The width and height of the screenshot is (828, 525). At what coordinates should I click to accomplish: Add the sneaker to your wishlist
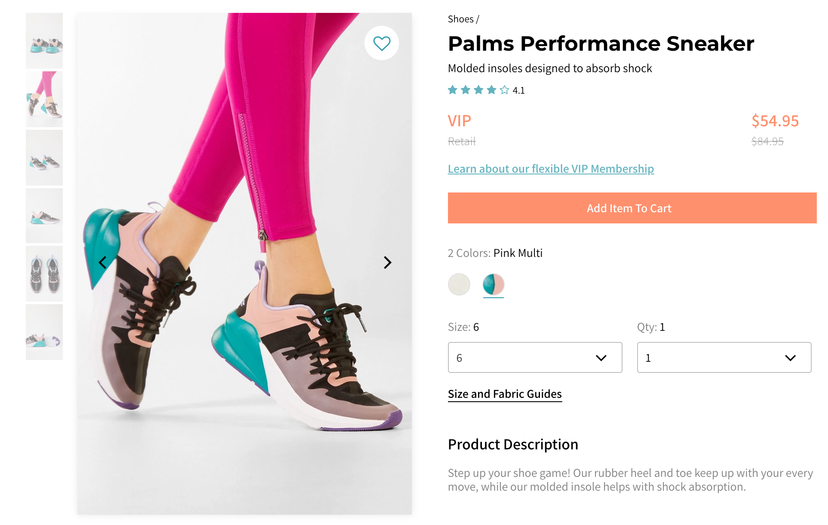[x=382, y=43]
